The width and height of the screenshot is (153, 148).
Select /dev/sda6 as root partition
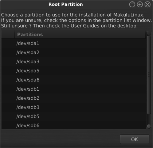coord(74,80)
